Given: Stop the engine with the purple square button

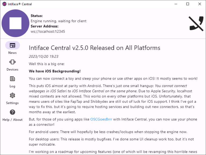Looking at the screenshot, I should click(15, 23).
